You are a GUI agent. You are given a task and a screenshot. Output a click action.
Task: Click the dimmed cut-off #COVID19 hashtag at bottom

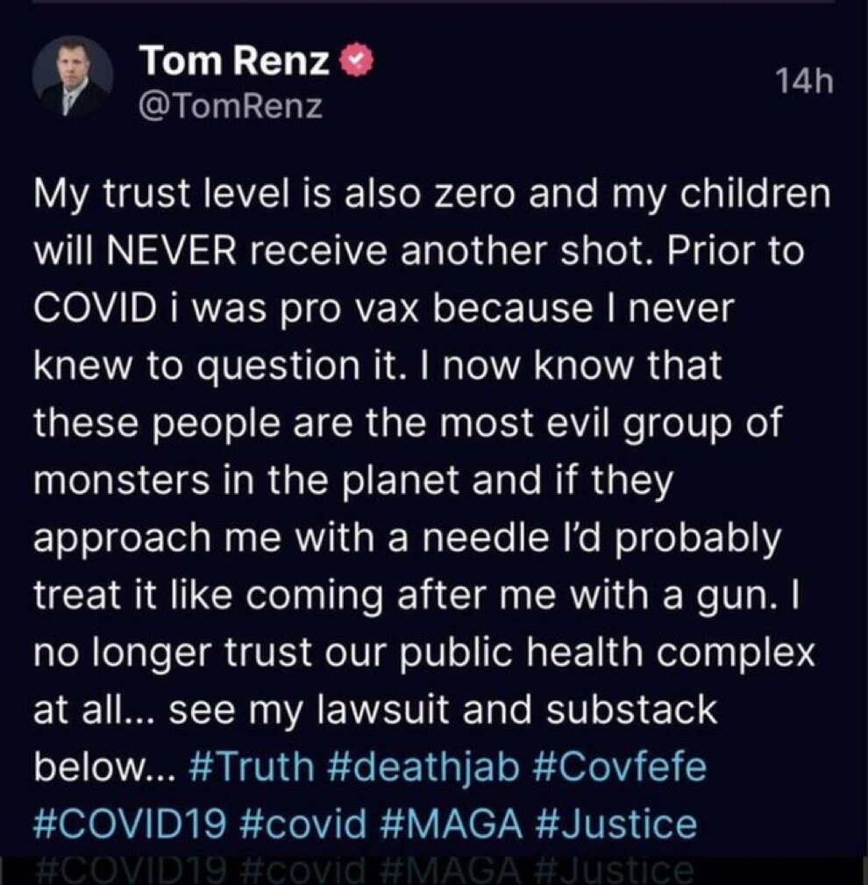tap(132, 870)
